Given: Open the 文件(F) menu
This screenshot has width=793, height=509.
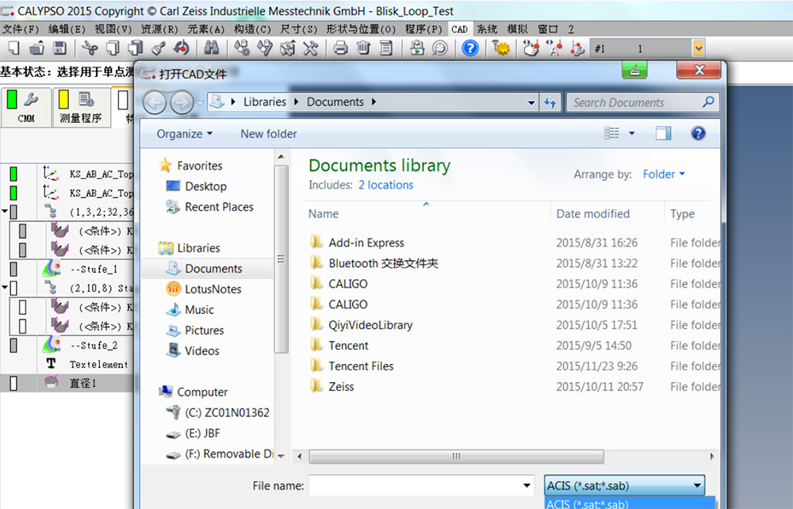Looking at the screenshot, I should tap(21, 29).
